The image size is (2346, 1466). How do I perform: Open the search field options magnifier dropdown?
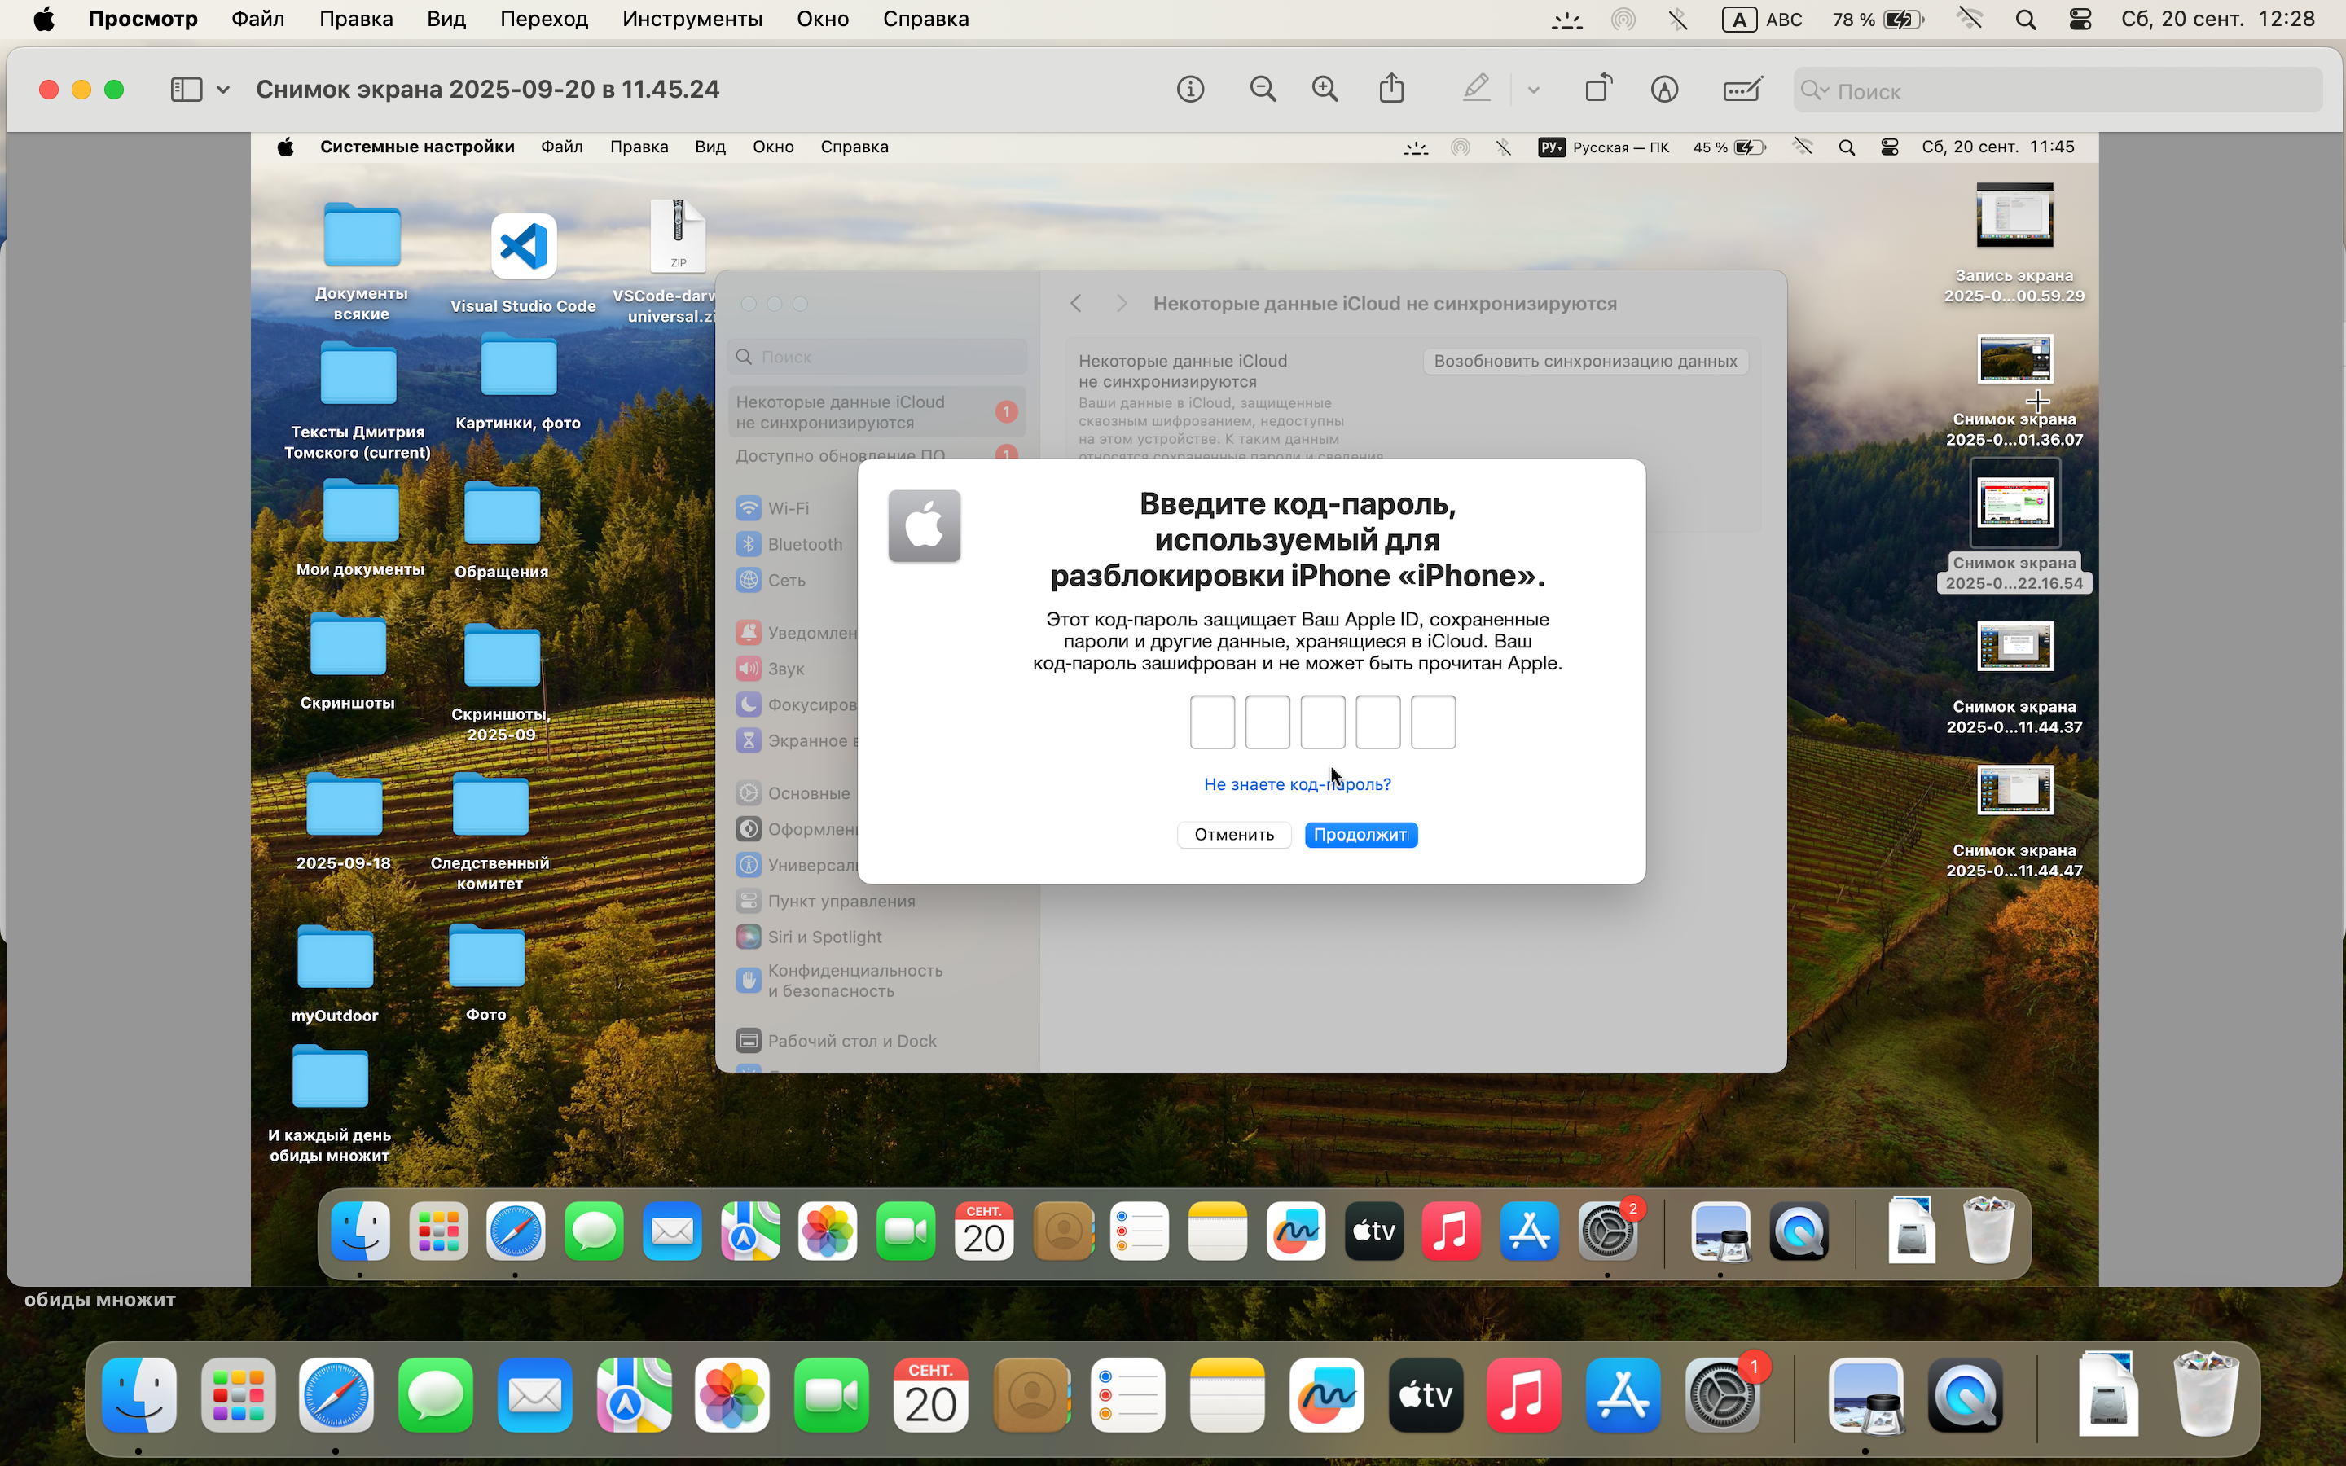click(x=1814, y=91)
